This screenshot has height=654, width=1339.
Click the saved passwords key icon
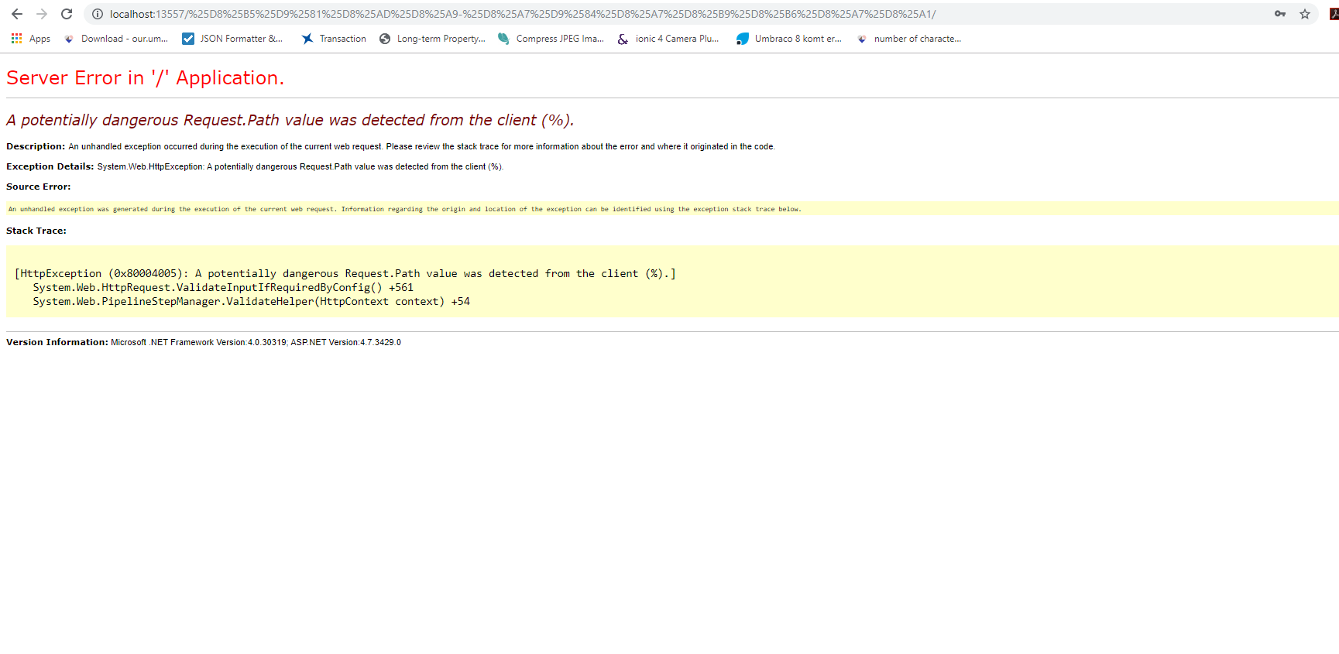[1280, 14]
